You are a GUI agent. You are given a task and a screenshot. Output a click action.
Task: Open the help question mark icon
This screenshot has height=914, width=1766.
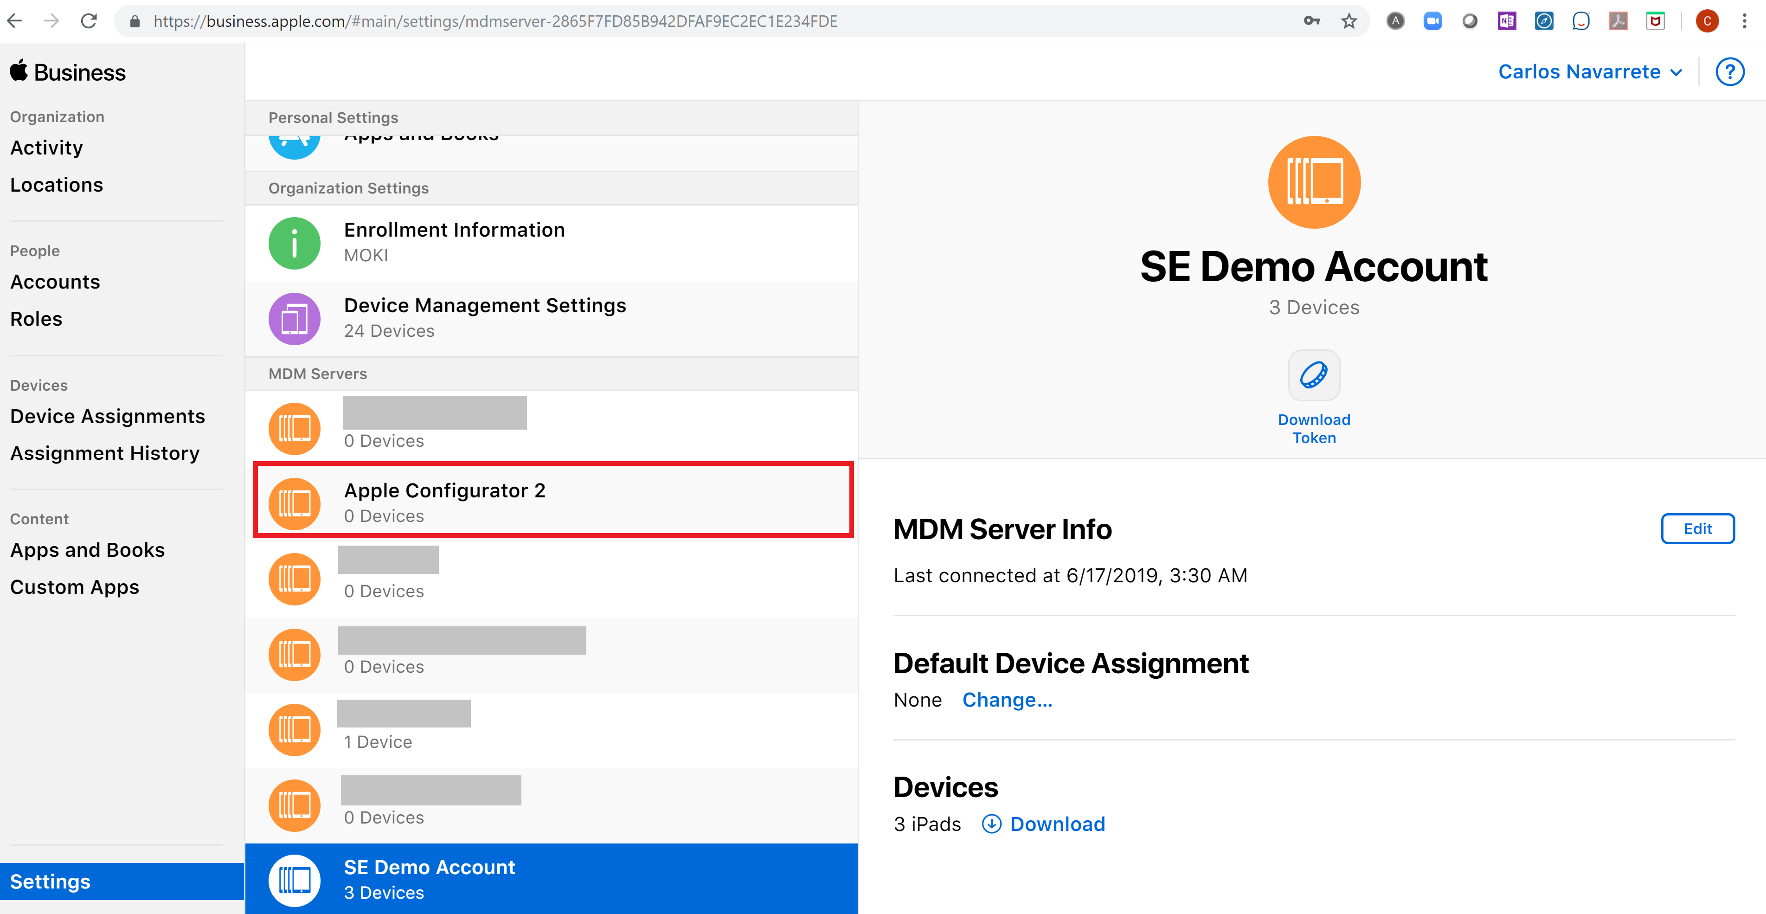[1730, 72]
